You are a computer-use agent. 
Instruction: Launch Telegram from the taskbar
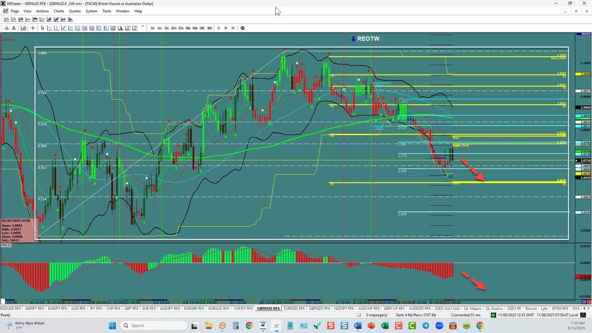pos(425,326)
